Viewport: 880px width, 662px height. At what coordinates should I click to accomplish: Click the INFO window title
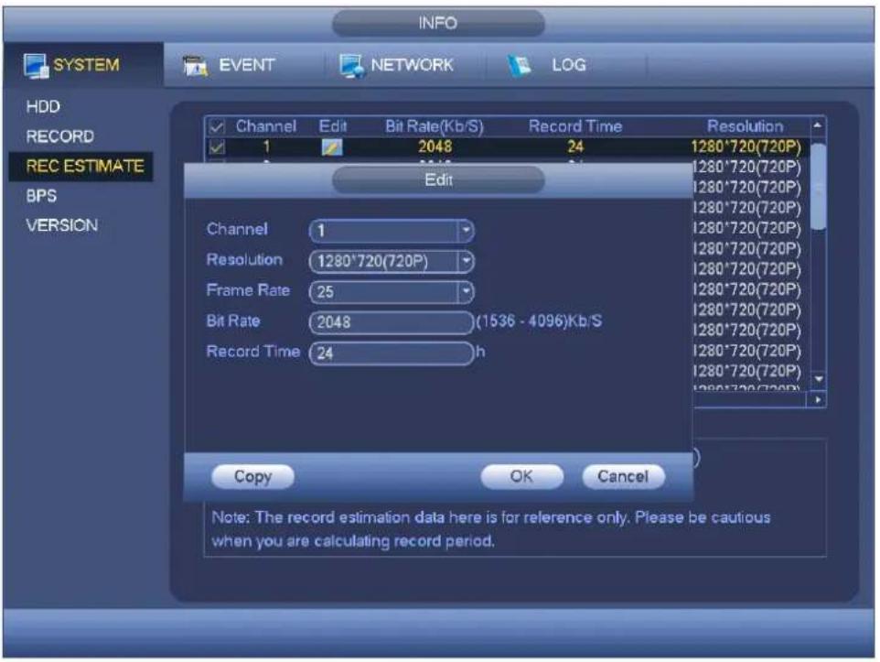pyautogui.click(x=438, y=23)
